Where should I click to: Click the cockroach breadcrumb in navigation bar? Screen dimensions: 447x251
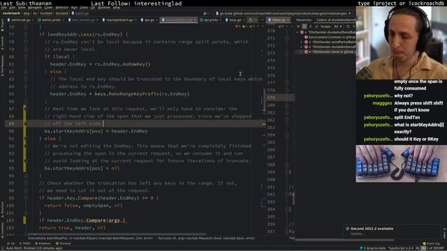point(11,13)
